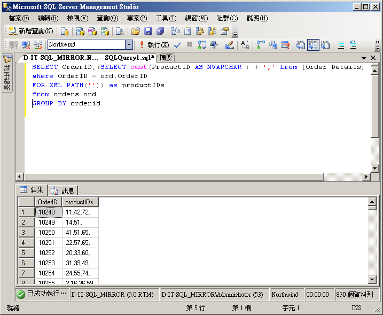Open the 社群(C) menu

227,18
